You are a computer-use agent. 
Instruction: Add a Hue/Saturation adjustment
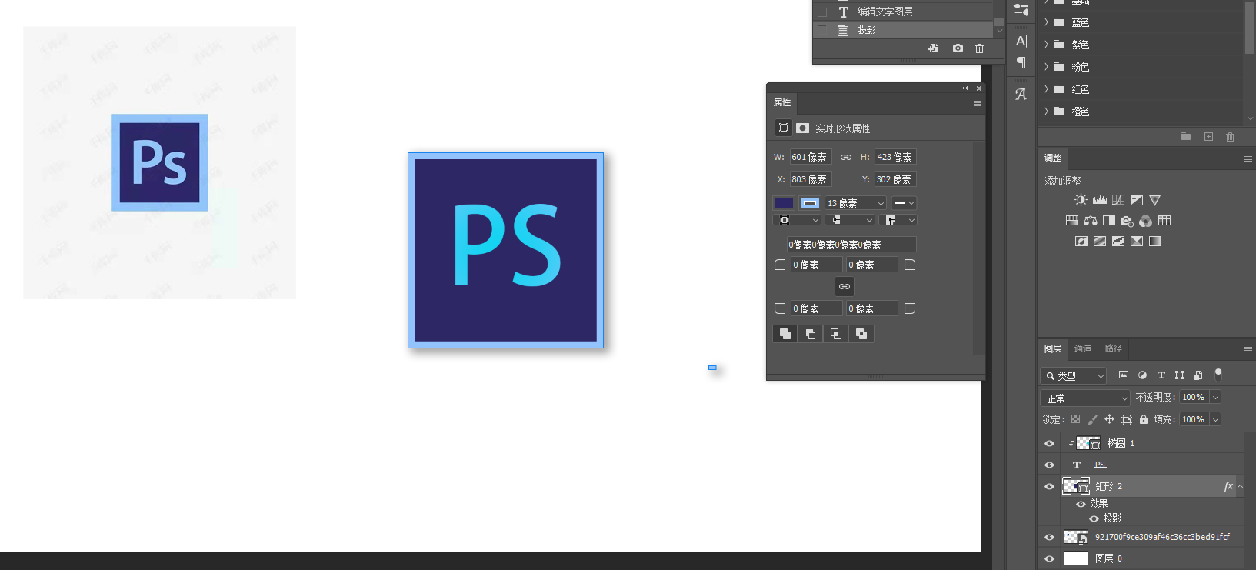(x=1072, y=221)
